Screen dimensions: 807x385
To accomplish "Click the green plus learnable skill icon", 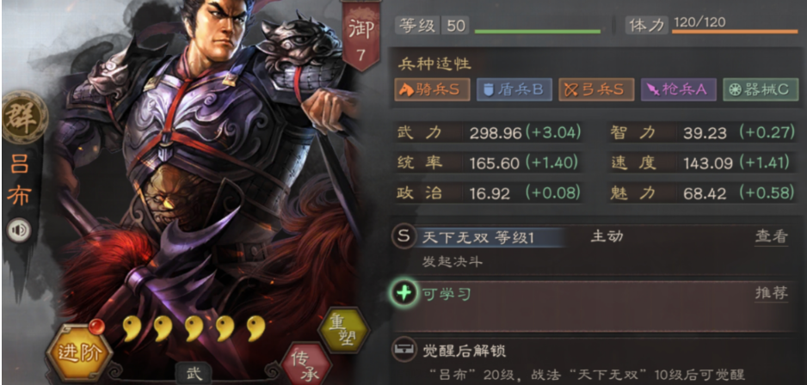I will [404, 294].
